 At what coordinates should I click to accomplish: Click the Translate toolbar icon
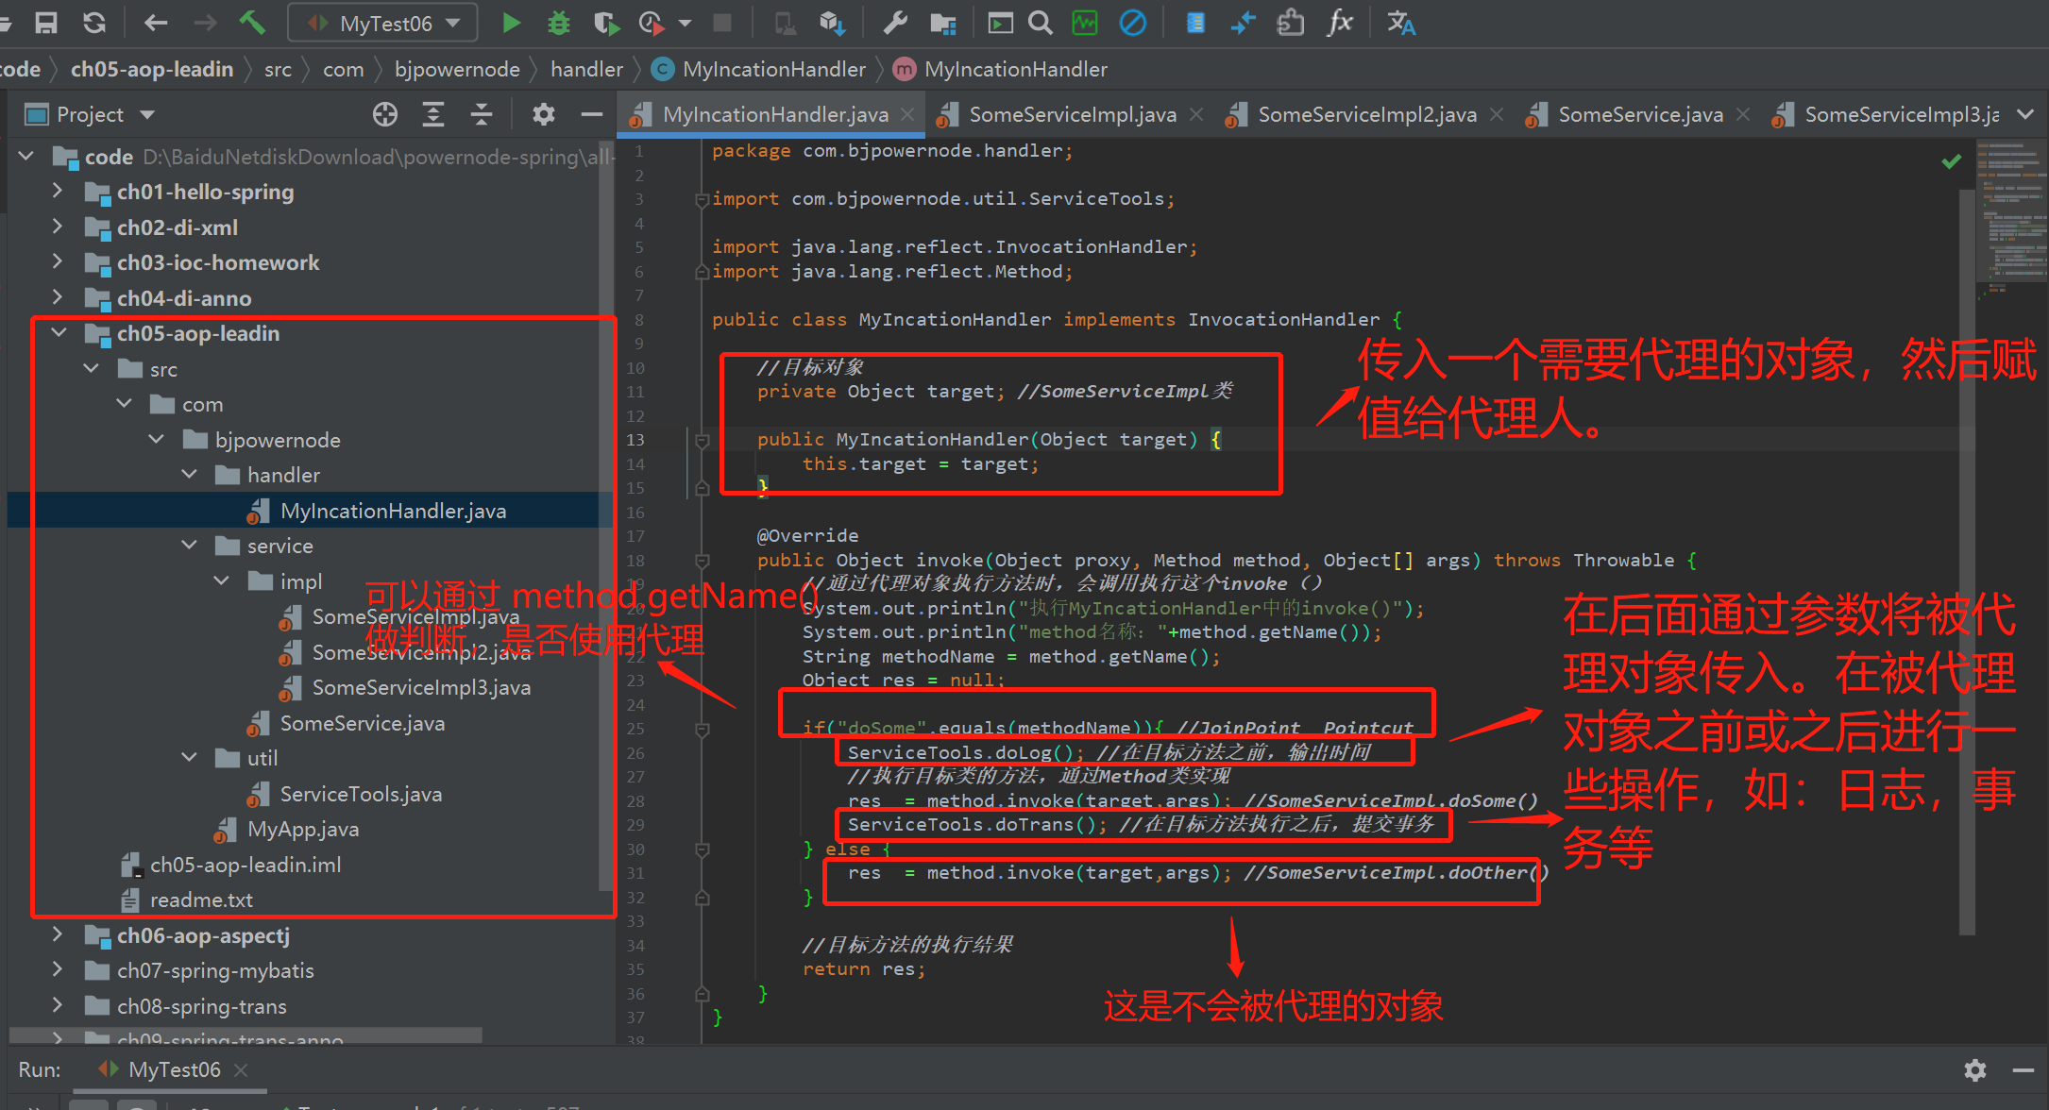point(1400,23)
